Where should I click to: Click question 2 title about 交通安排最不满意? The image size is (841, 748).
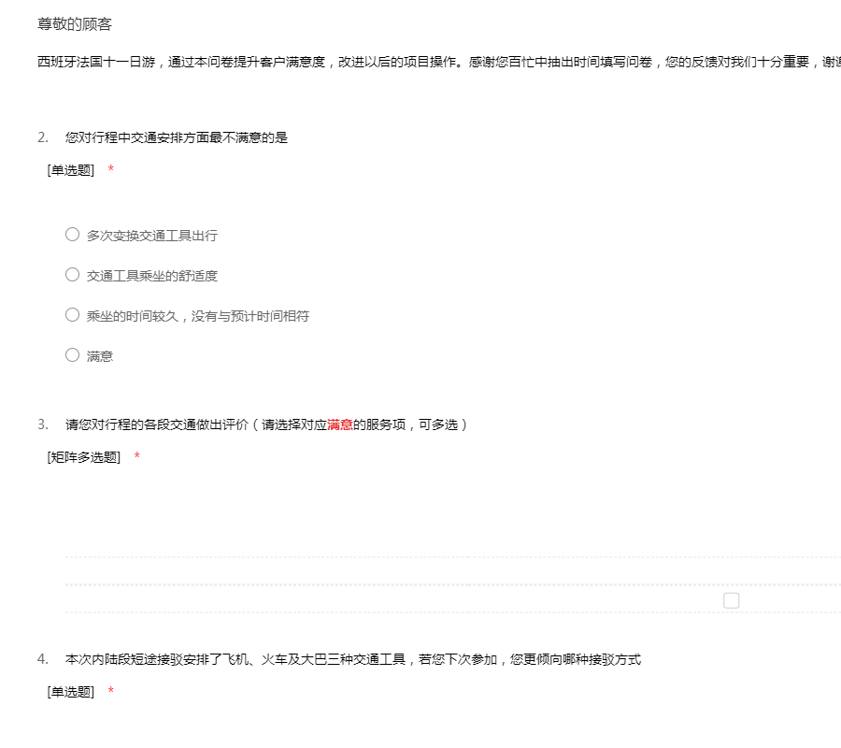(177, 137)
